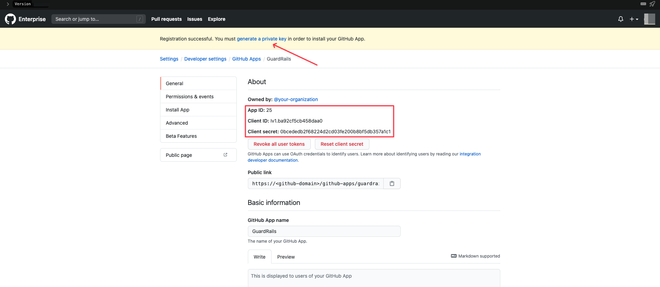Click Reset client secret
Viewport: 660px width, 287px height.
(342, 144)
